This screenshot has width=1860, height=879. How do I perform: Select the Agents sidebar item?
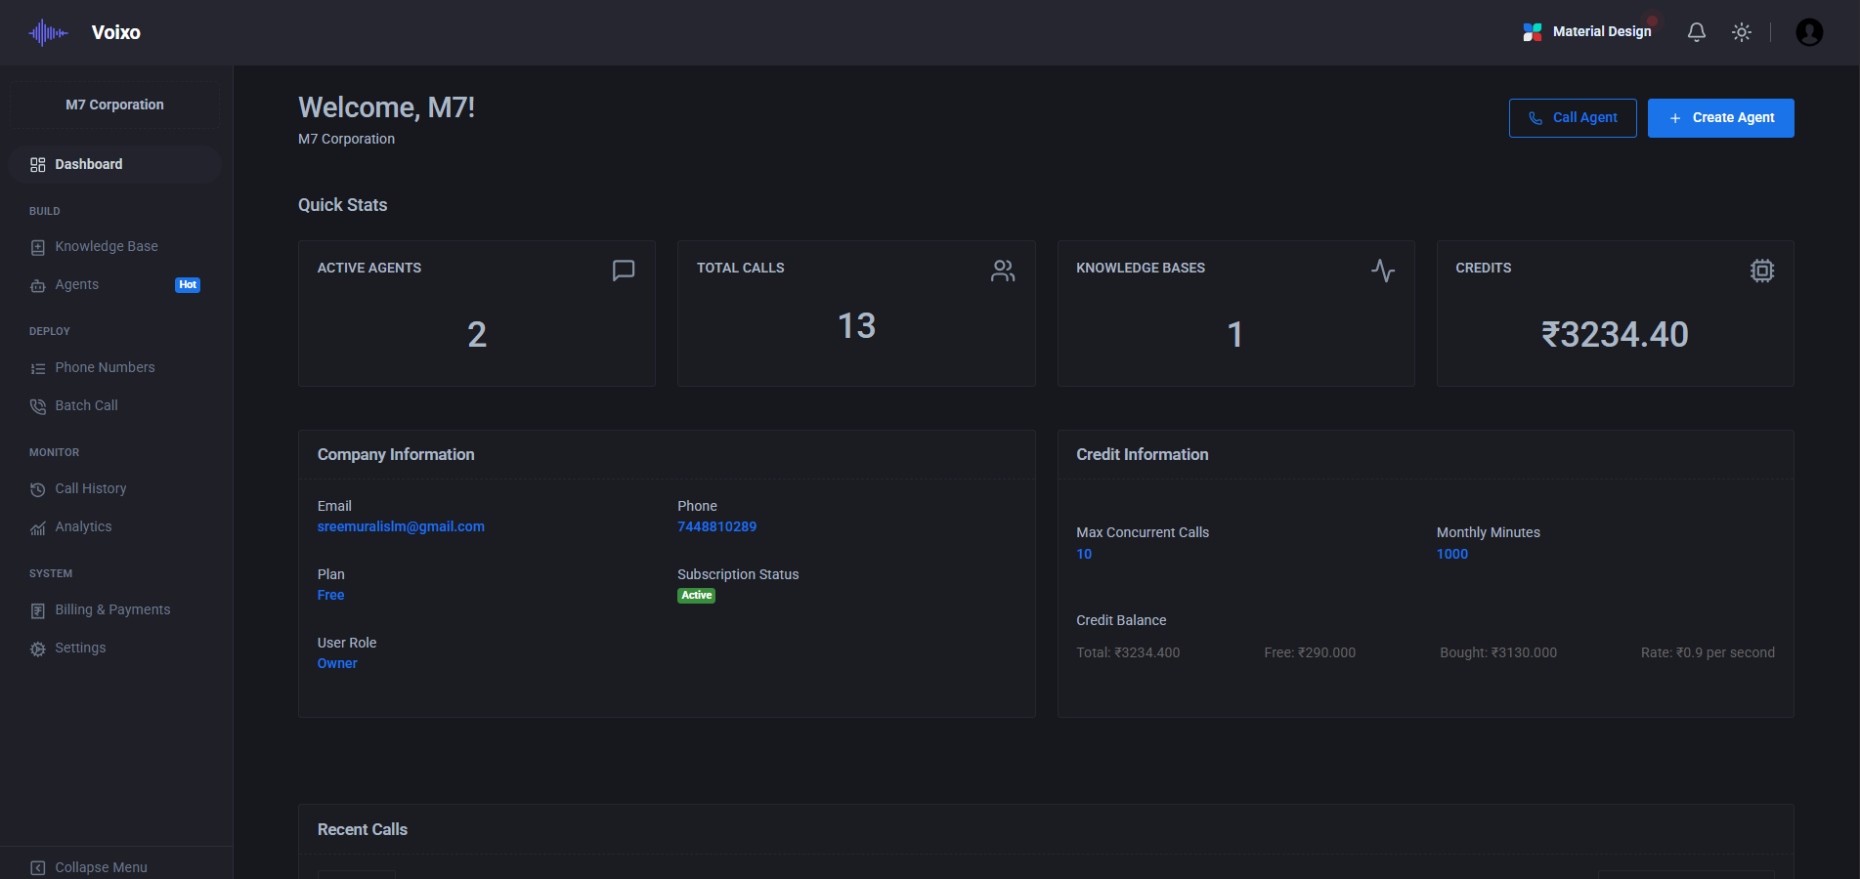76,284
